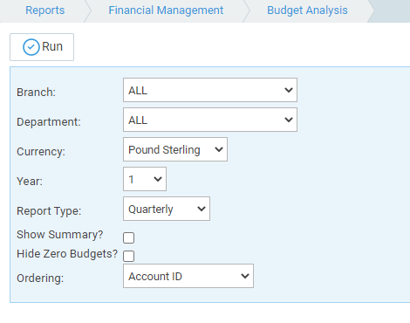This screenshot has height=323, width=410.
Task: Choose a currency from Pound Sterling dropdown
Action: click(x=175, y=149)
